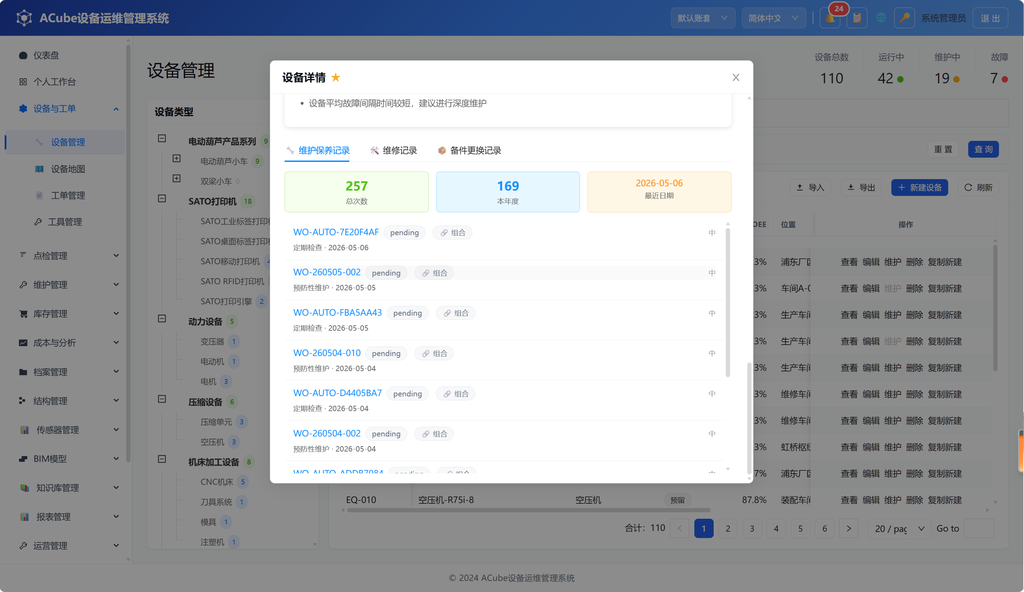1024x592 pixels.
Task: Switch to the 维修记录 tab
Action: (393, 151)
